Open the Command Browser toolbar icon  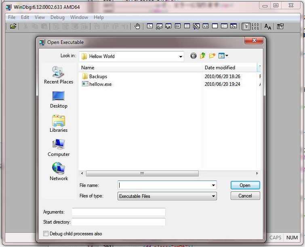click(x=233, y=26)
